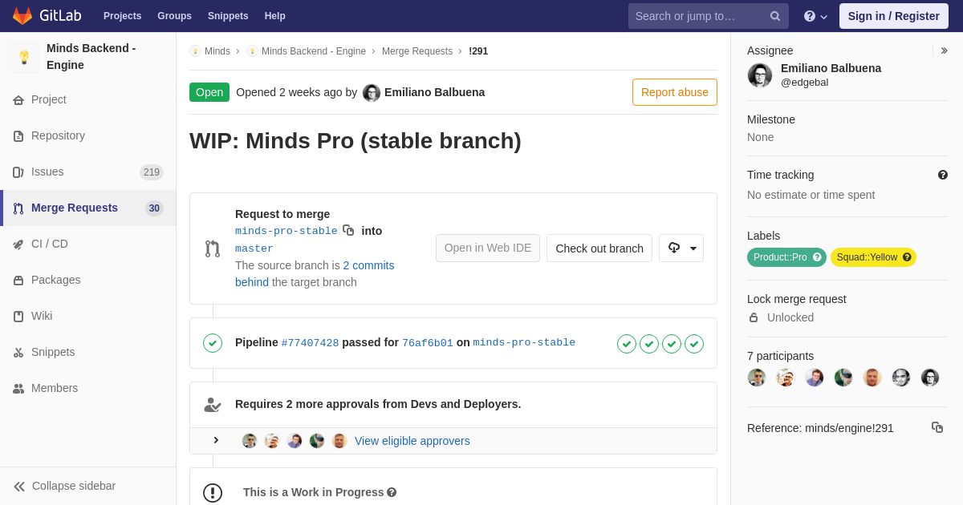Click author avatar next to Opened
The height and width of the screenshot is (505, 963).
point(372,93)
